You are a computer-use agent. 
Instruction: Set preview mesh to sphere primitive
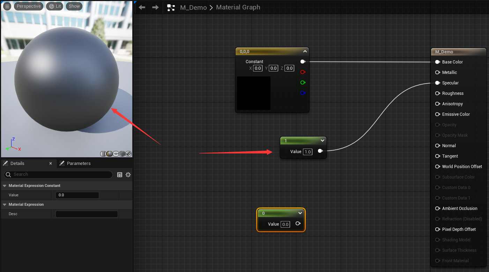(109, 154)
